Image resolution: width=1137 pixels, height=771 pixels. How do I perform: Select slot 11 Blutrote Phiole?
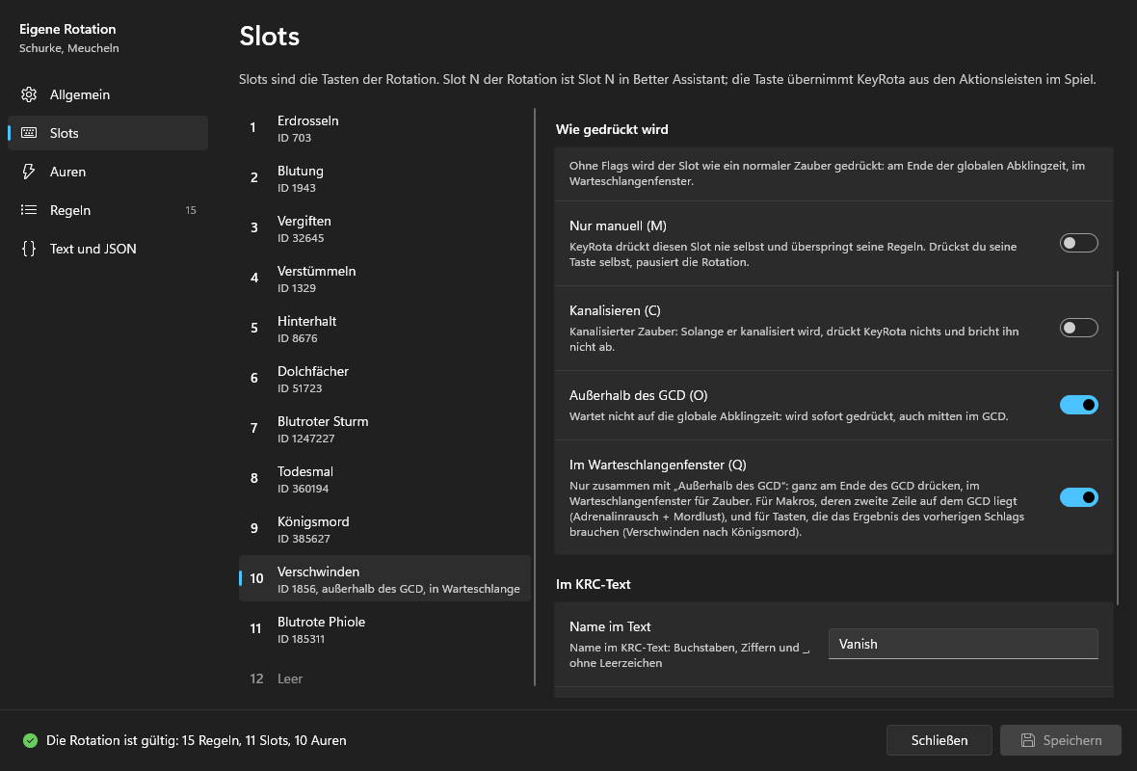click(x=384, y=628)
